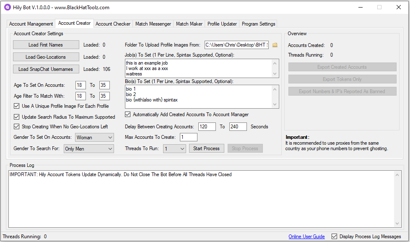The height and width of the screenshot is (242, 410).
Task: Click the minimum Age Filter To Match field
Action: [x=80, y=96]
